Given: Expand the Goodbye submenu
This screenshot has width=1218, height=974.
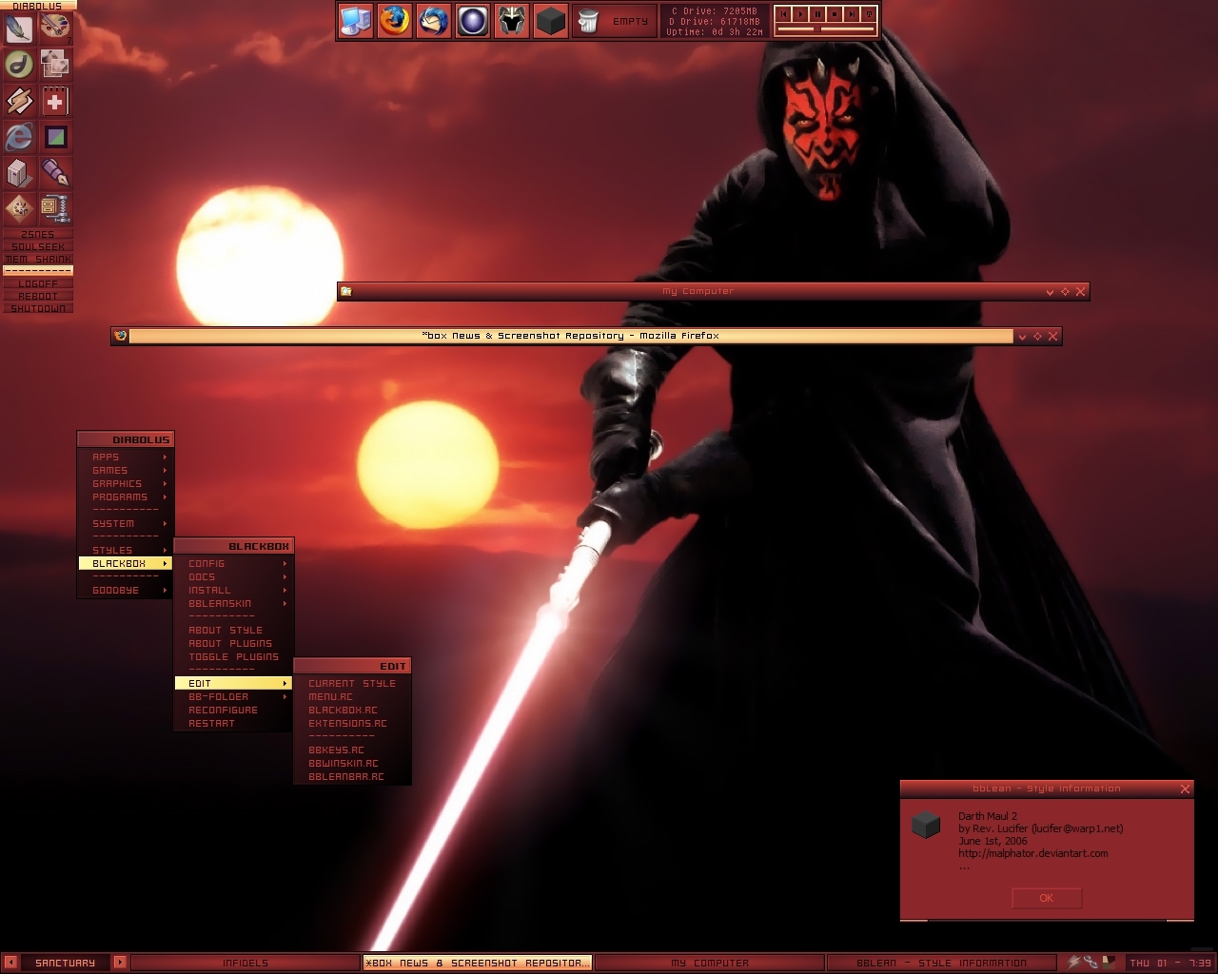Looking at the screenshot, I should click(126, 590).
